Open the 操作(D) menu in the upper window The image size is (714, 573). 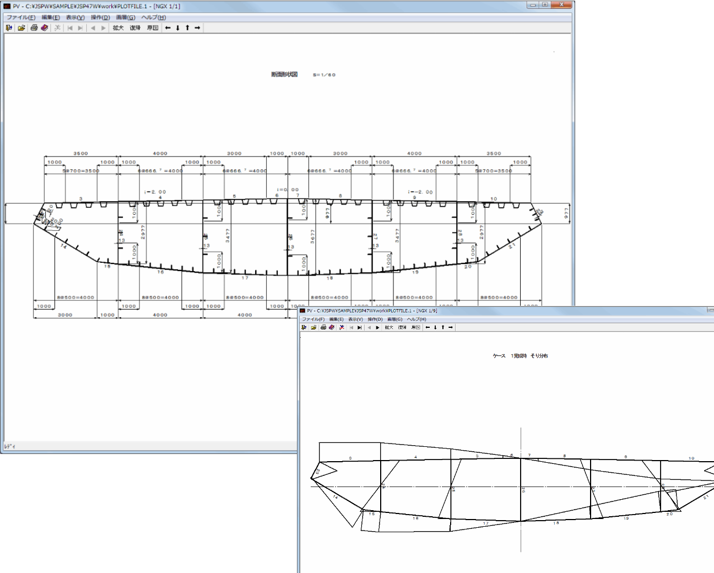(x=100, y=17)
